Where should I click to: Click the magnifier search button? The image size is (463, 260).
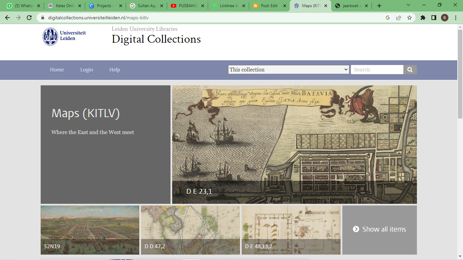[410, 69]
